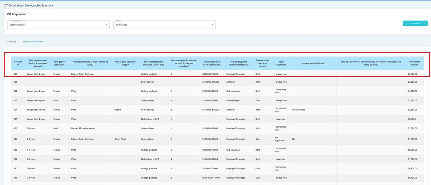The height and width of the screenshot is (185, 431).
Task: Click the Stocks/Bonds cell in row 304
Action: click(x=299, y=110)
